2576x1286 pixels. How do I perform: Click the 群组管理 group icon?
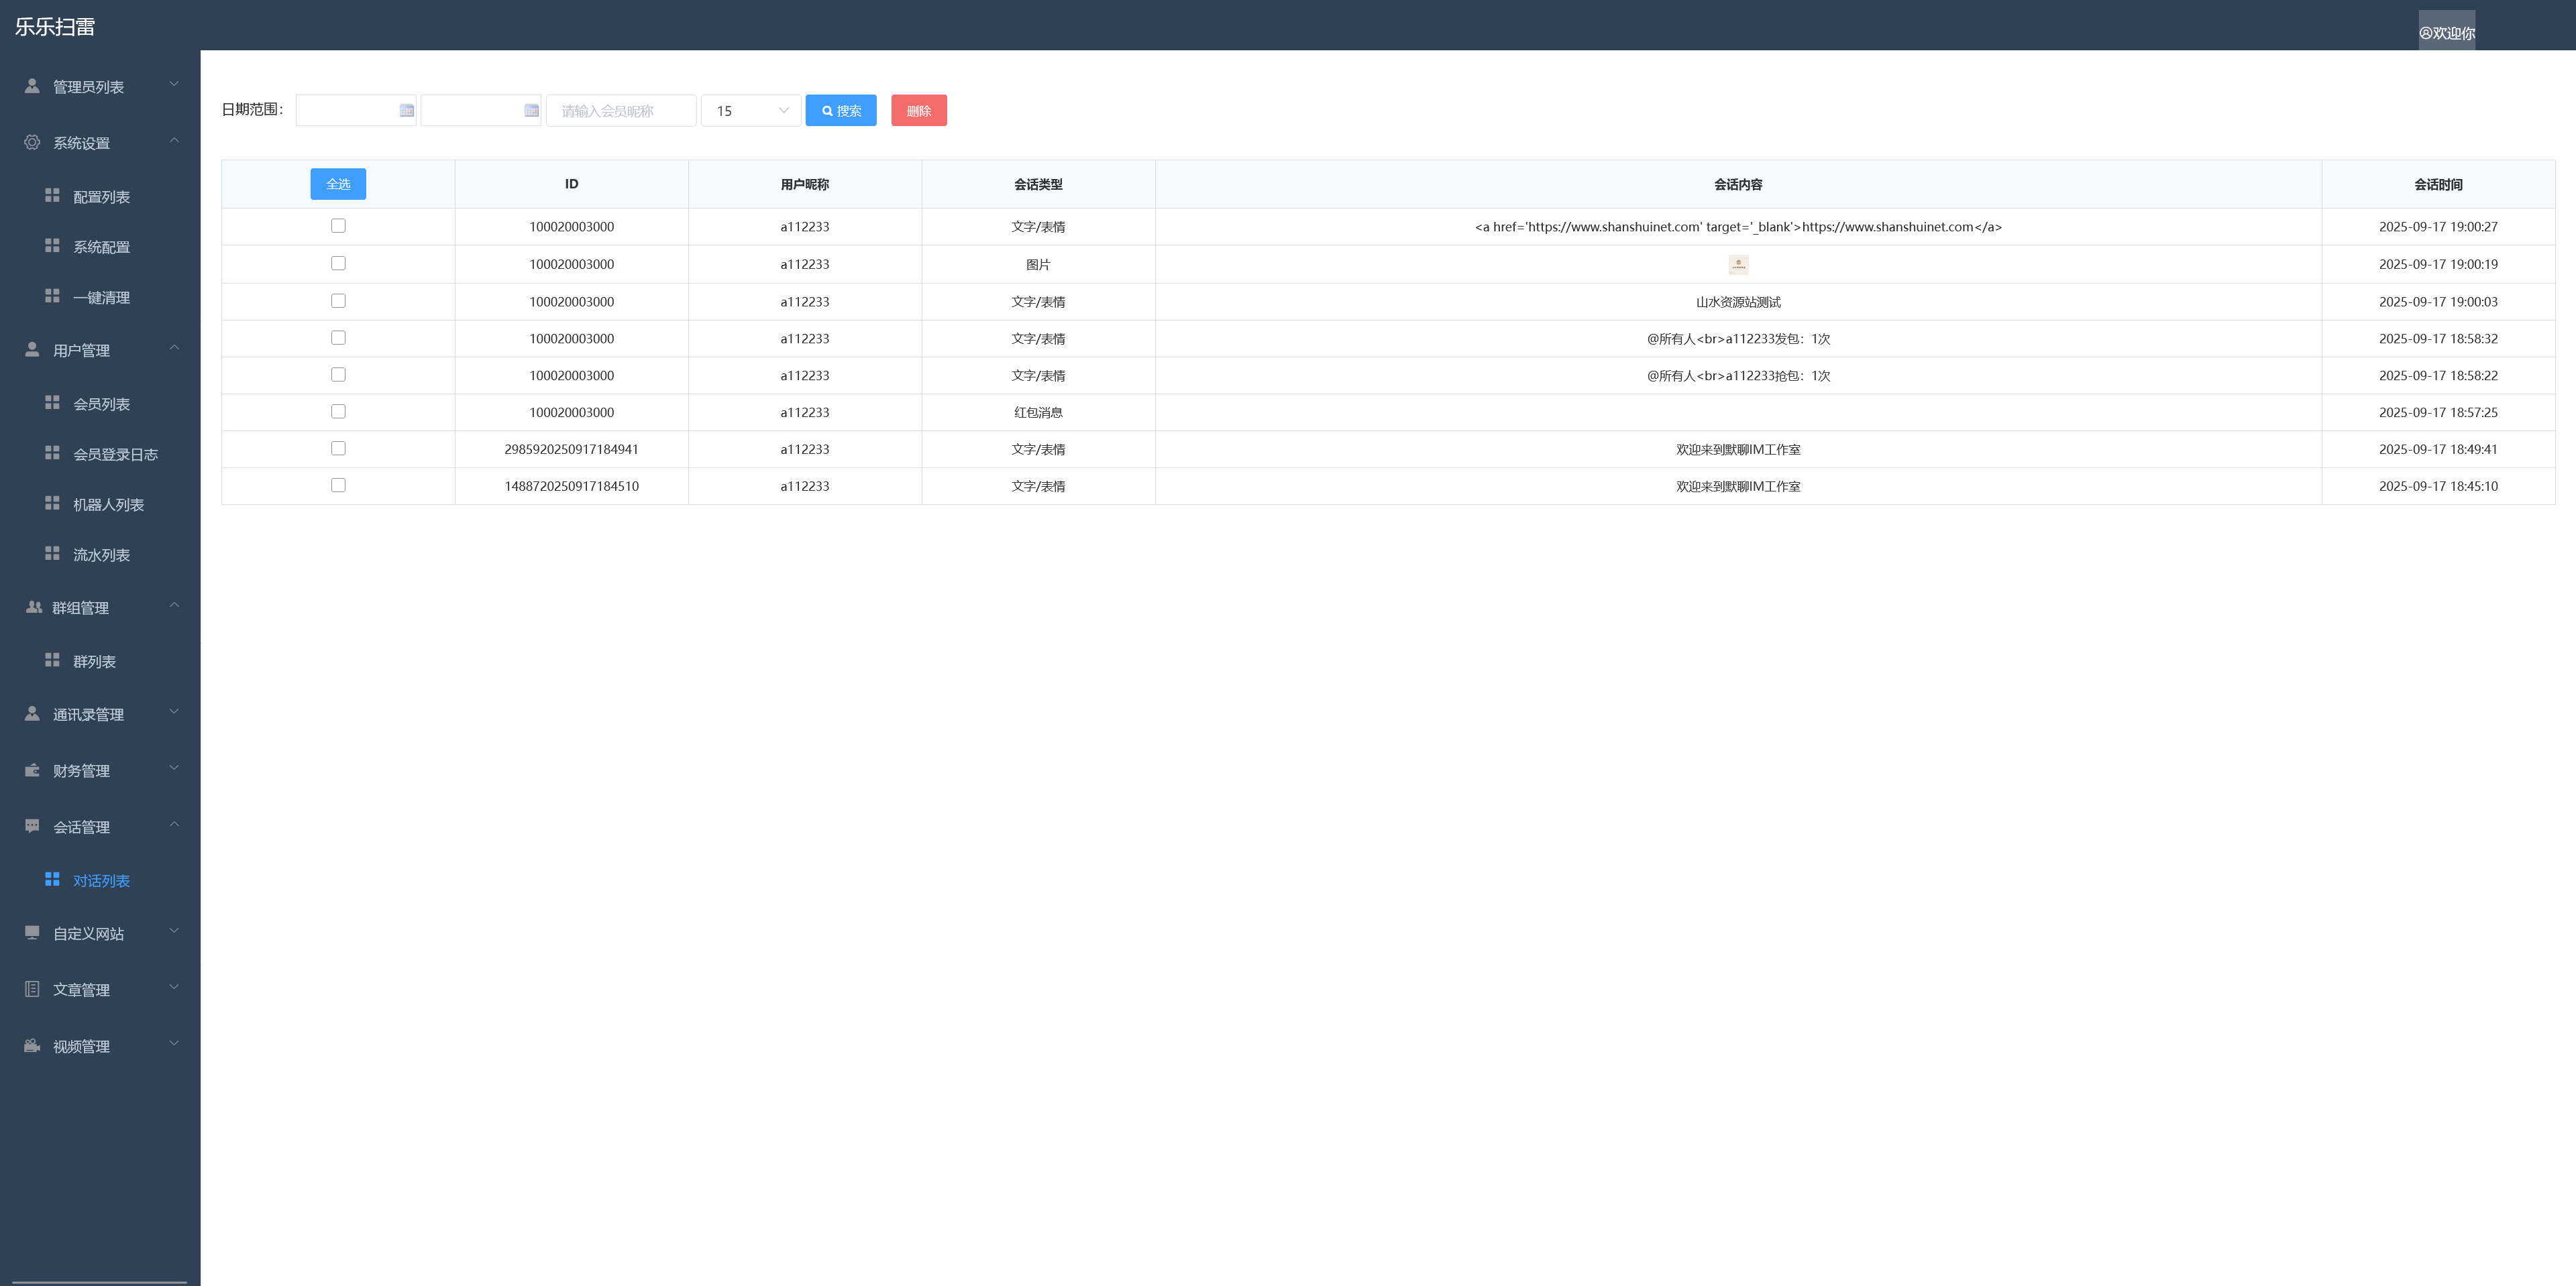[x=33, y=607]
